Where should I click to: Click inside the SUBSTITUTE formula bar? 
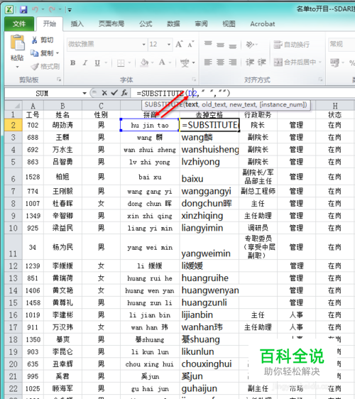[243, 93]
